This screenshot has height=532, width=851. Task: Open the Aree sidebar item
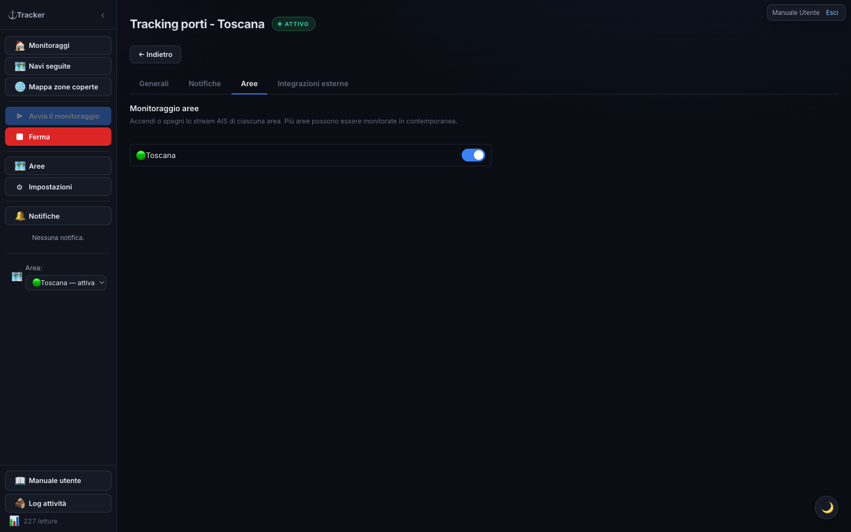coord(58,166)
